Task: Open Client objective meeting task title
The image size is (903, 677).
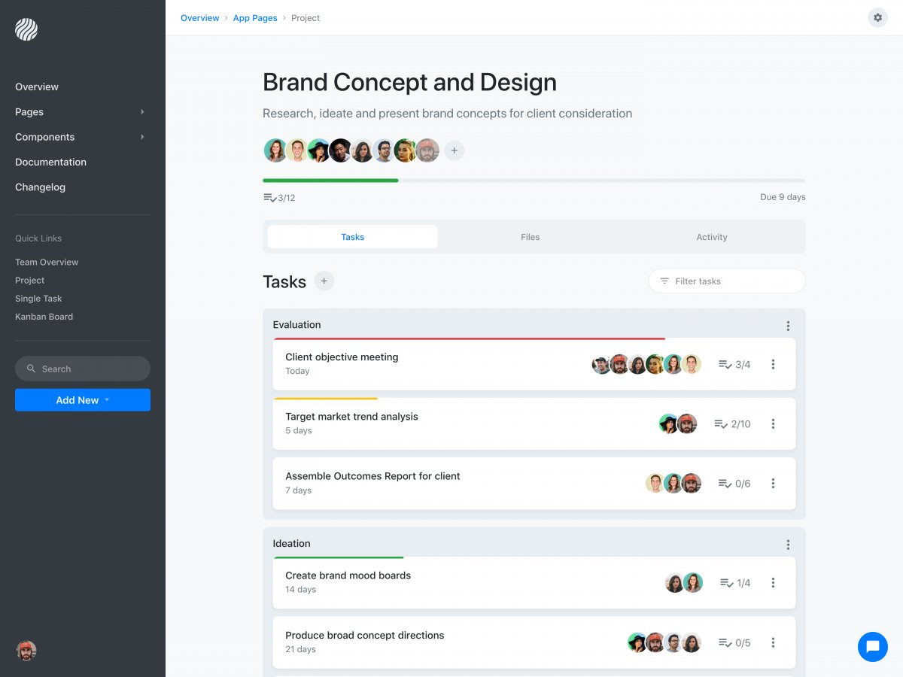Action: click(342, 357)
